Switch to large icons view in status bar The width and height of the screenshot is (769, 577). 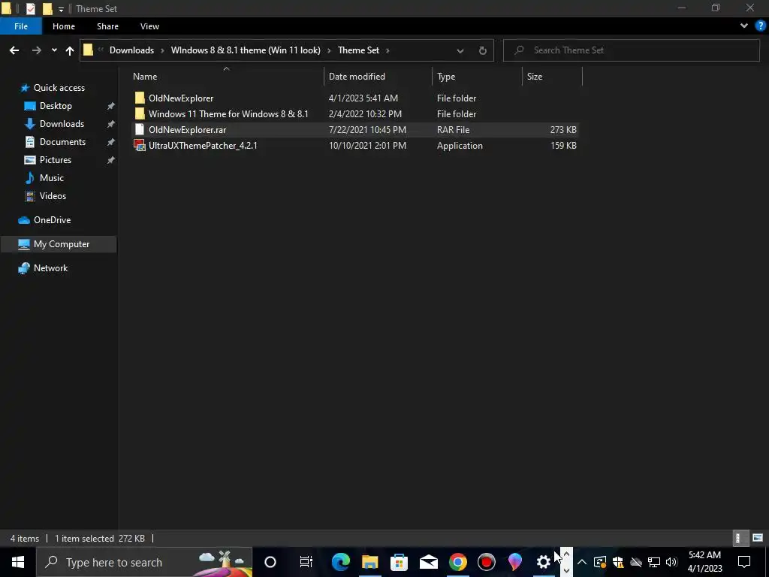(x=758, y=538)
